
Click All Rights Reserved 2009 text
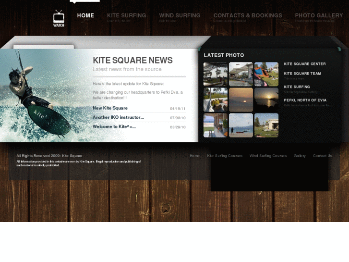point(49,156)
